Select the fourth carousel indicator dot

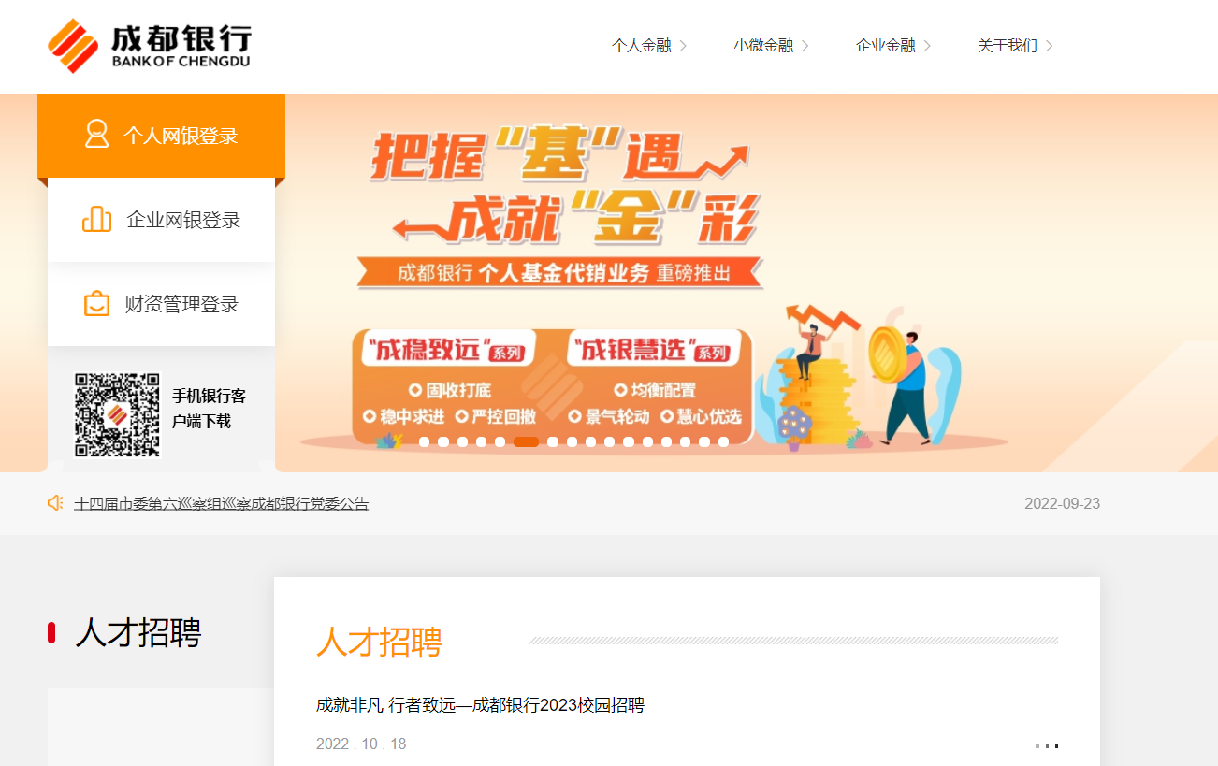pos(481,442)
